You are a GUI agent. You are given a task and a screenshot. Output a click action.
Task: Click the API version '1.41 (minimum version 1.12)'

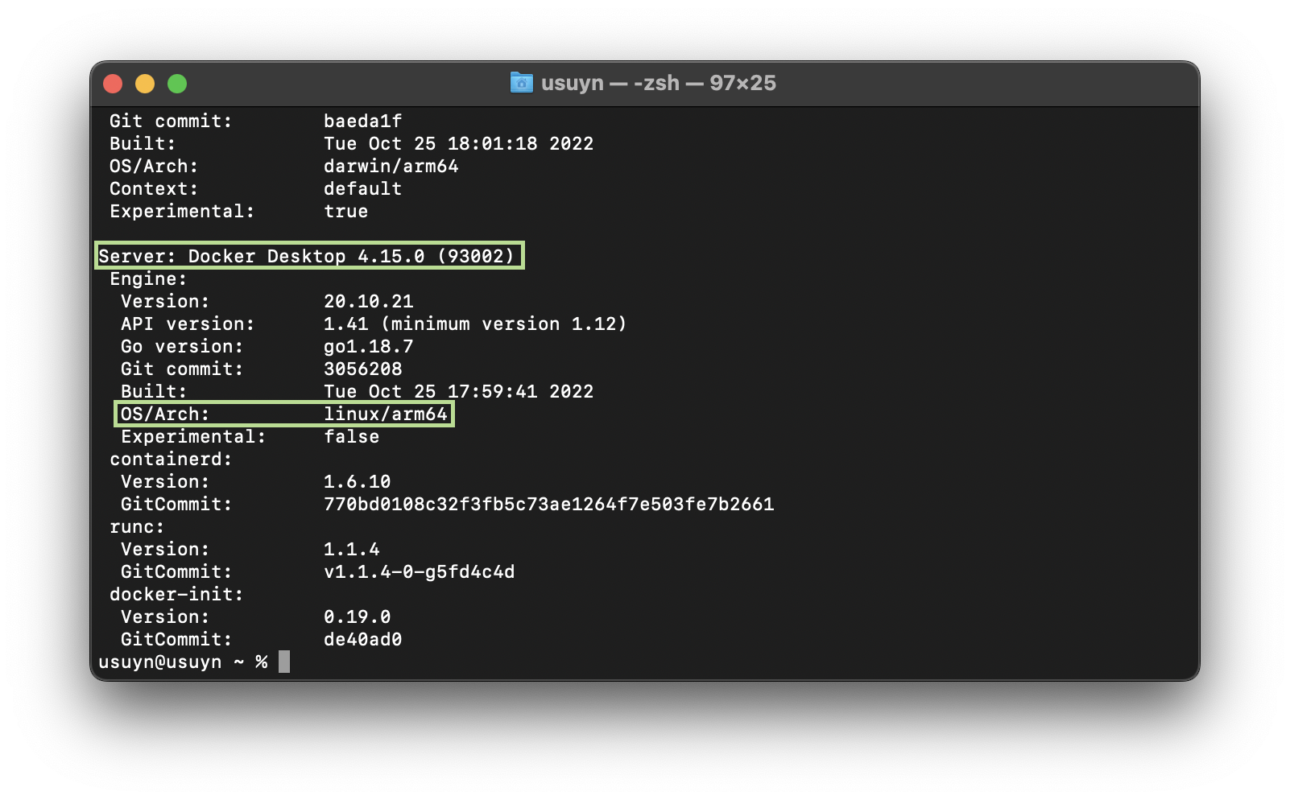pyautogui.click(x=475, y=324)
